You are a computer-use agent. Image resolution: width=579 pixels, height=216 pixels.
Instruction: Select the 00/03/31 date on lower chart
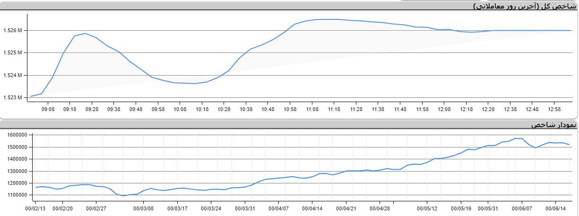(245, 207)
